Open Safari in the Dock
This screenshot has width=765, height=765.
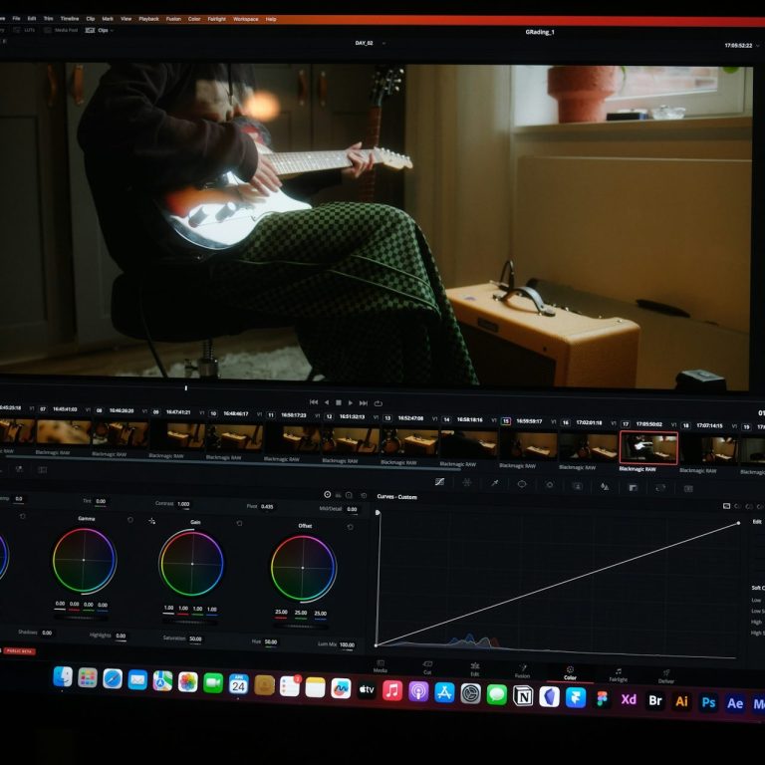tap(113, 678)
